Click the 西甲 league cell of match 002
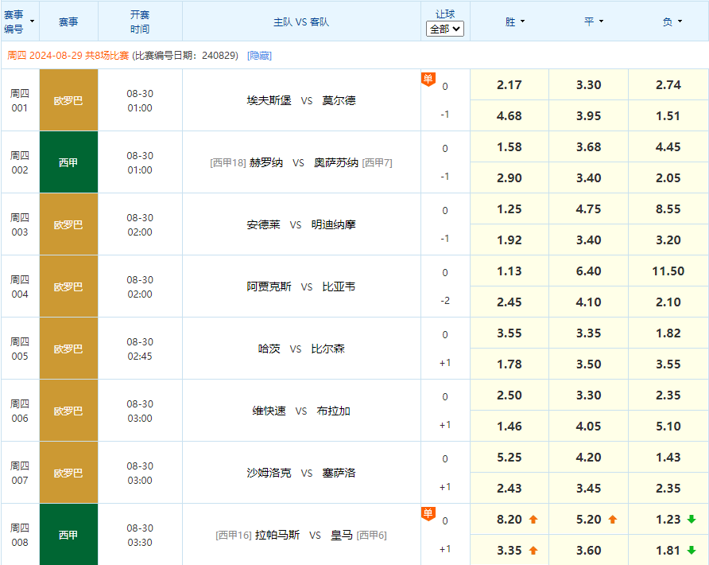This screenshot has height=565, width=709. tap(68, 162)
